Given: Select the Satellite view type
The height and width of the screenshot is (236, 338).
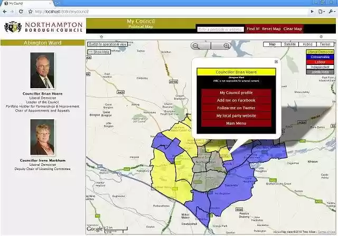Looking at the screenshot, I should 290,44.
